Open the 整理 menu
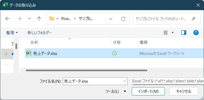204x100 pixels. (x=12, y=33)
